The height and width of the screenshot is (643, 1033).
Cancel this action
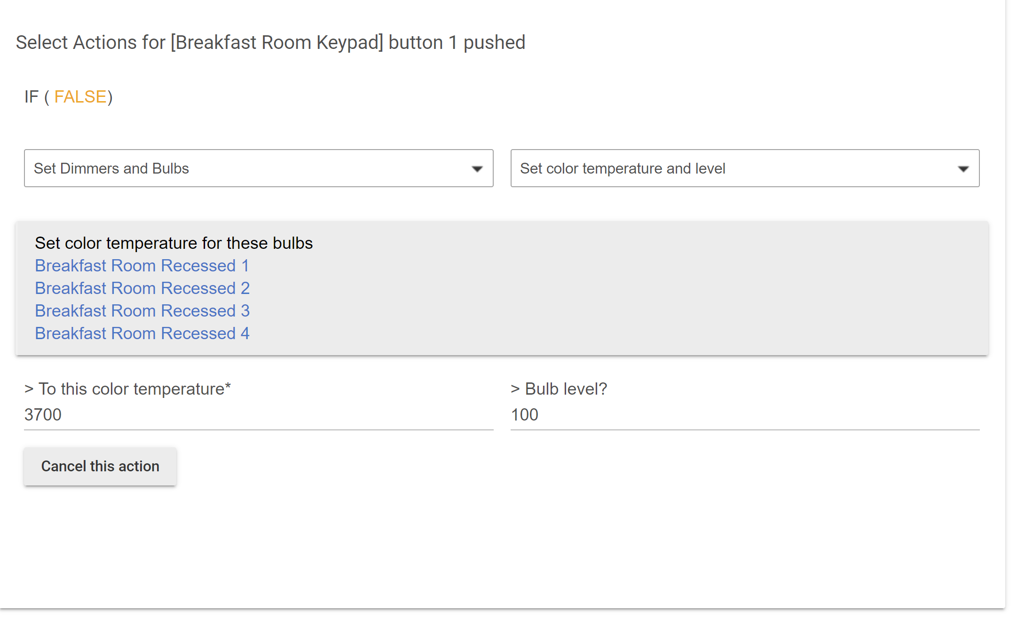[100, 466]
